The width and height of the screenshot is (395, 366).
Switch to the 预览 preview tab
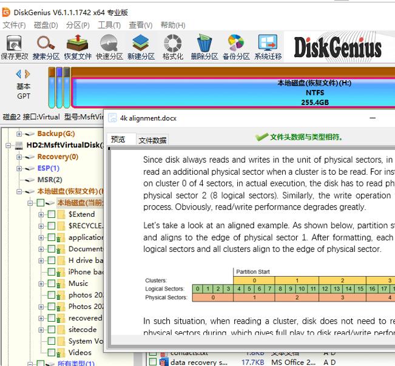click(121, 139)
